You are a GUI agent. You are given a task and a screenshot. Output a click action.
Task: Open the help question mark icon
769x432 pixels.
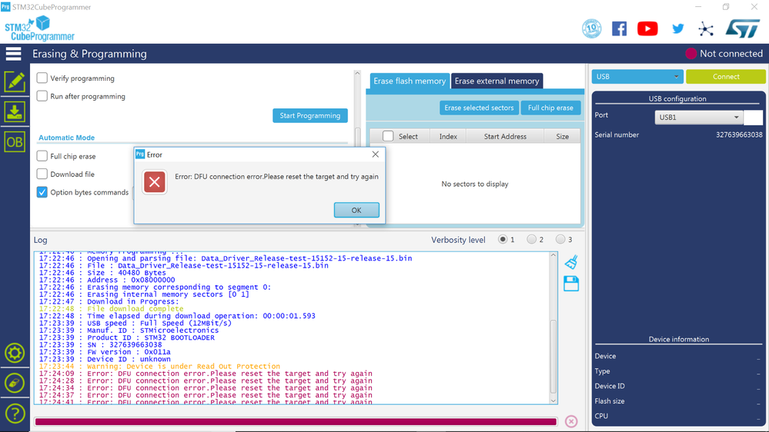point(15,414)
